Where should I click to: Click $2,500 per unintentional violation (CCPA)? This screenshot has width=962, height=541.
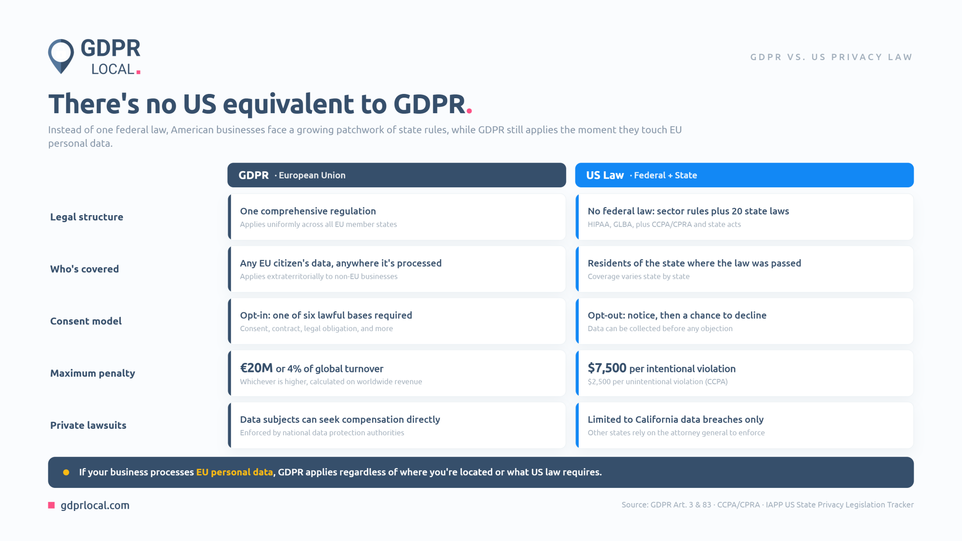coord(658,382)
